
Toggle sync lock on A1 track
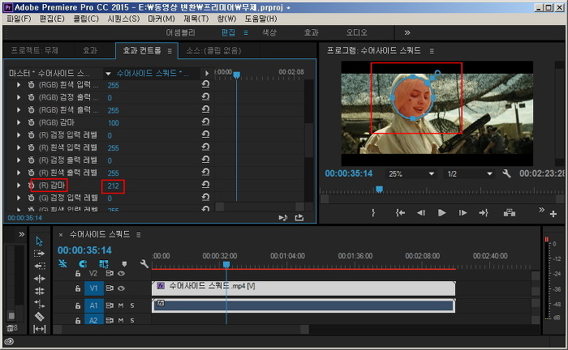click(x=110, y=305)
